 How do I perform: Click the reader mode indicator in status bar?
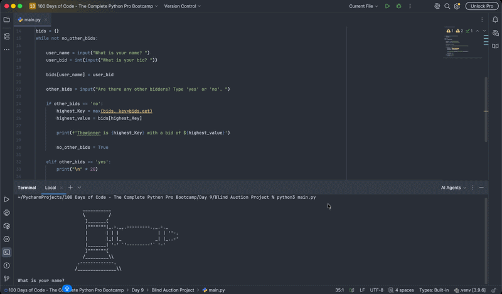pyautogui.click(x=351, y=290)
